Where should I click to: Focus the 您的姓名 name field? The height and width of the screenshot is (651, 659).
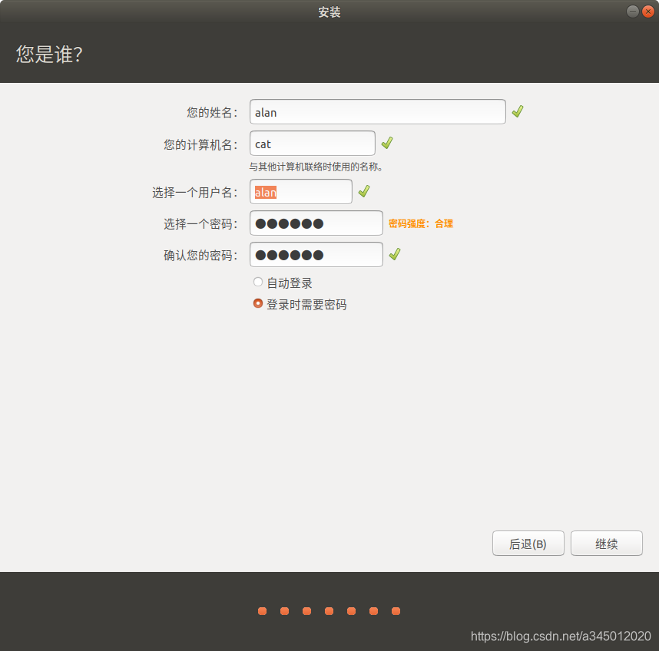[377, 112]
